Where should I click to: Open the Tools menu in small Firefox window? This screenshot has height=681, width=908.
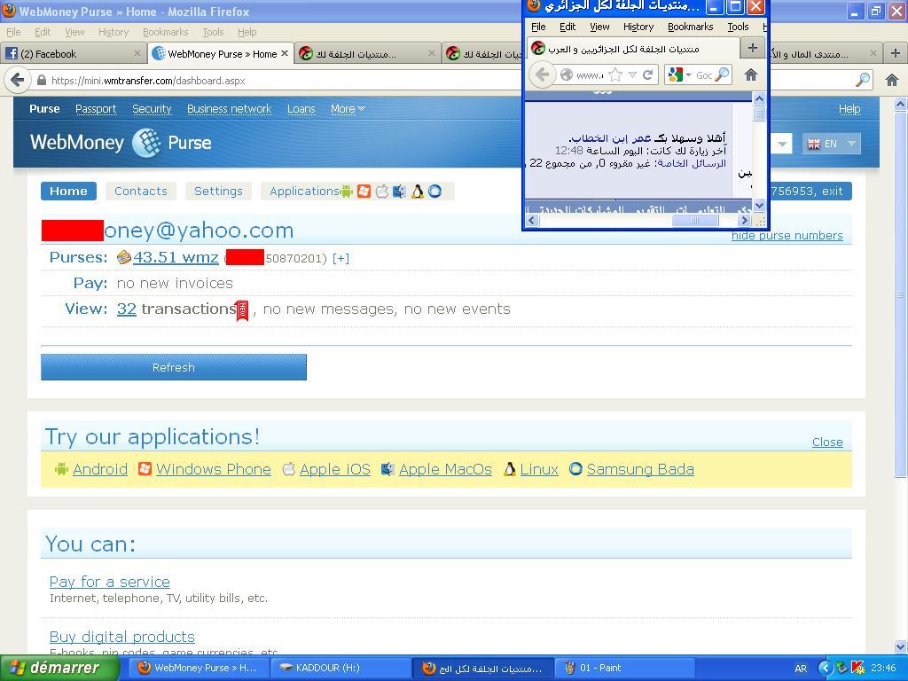click(x=738, y=27)
